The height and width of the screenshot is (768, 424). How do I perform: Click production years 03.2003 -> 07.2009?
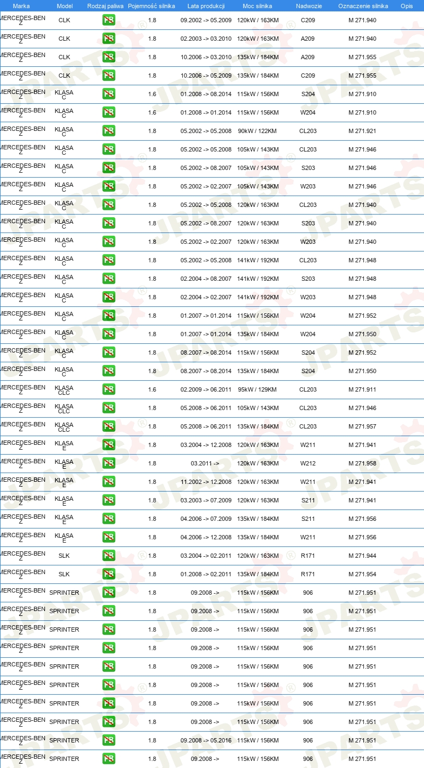tap(206, 501)
